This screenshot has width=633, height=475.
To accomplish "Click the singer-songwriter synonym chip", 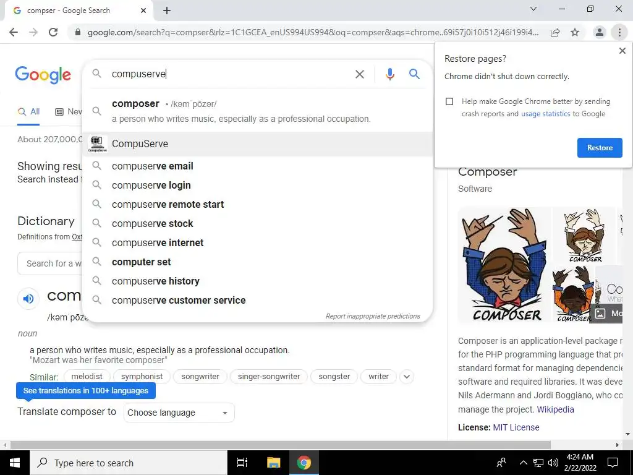I will [269, 377].
